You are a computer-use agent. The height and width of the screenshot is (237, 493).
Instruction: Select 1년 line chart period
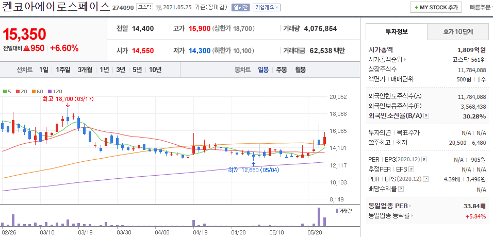pos(104,70)
